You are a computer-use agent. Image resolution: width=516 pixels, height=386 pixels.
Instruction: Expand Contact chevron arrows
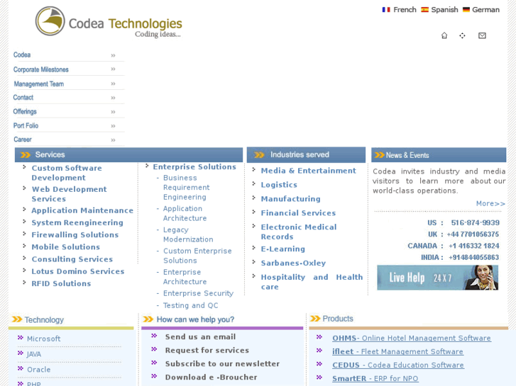point(113,98)
